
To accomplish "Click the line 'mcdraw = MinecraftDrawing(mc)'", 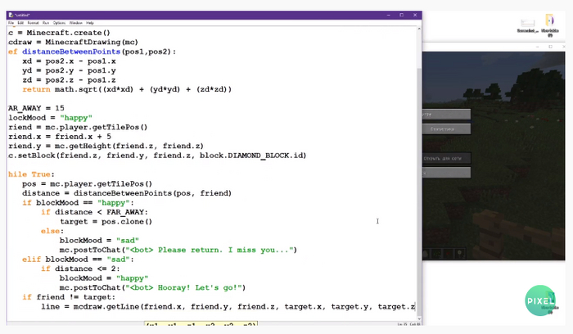I will pos(73,42).
